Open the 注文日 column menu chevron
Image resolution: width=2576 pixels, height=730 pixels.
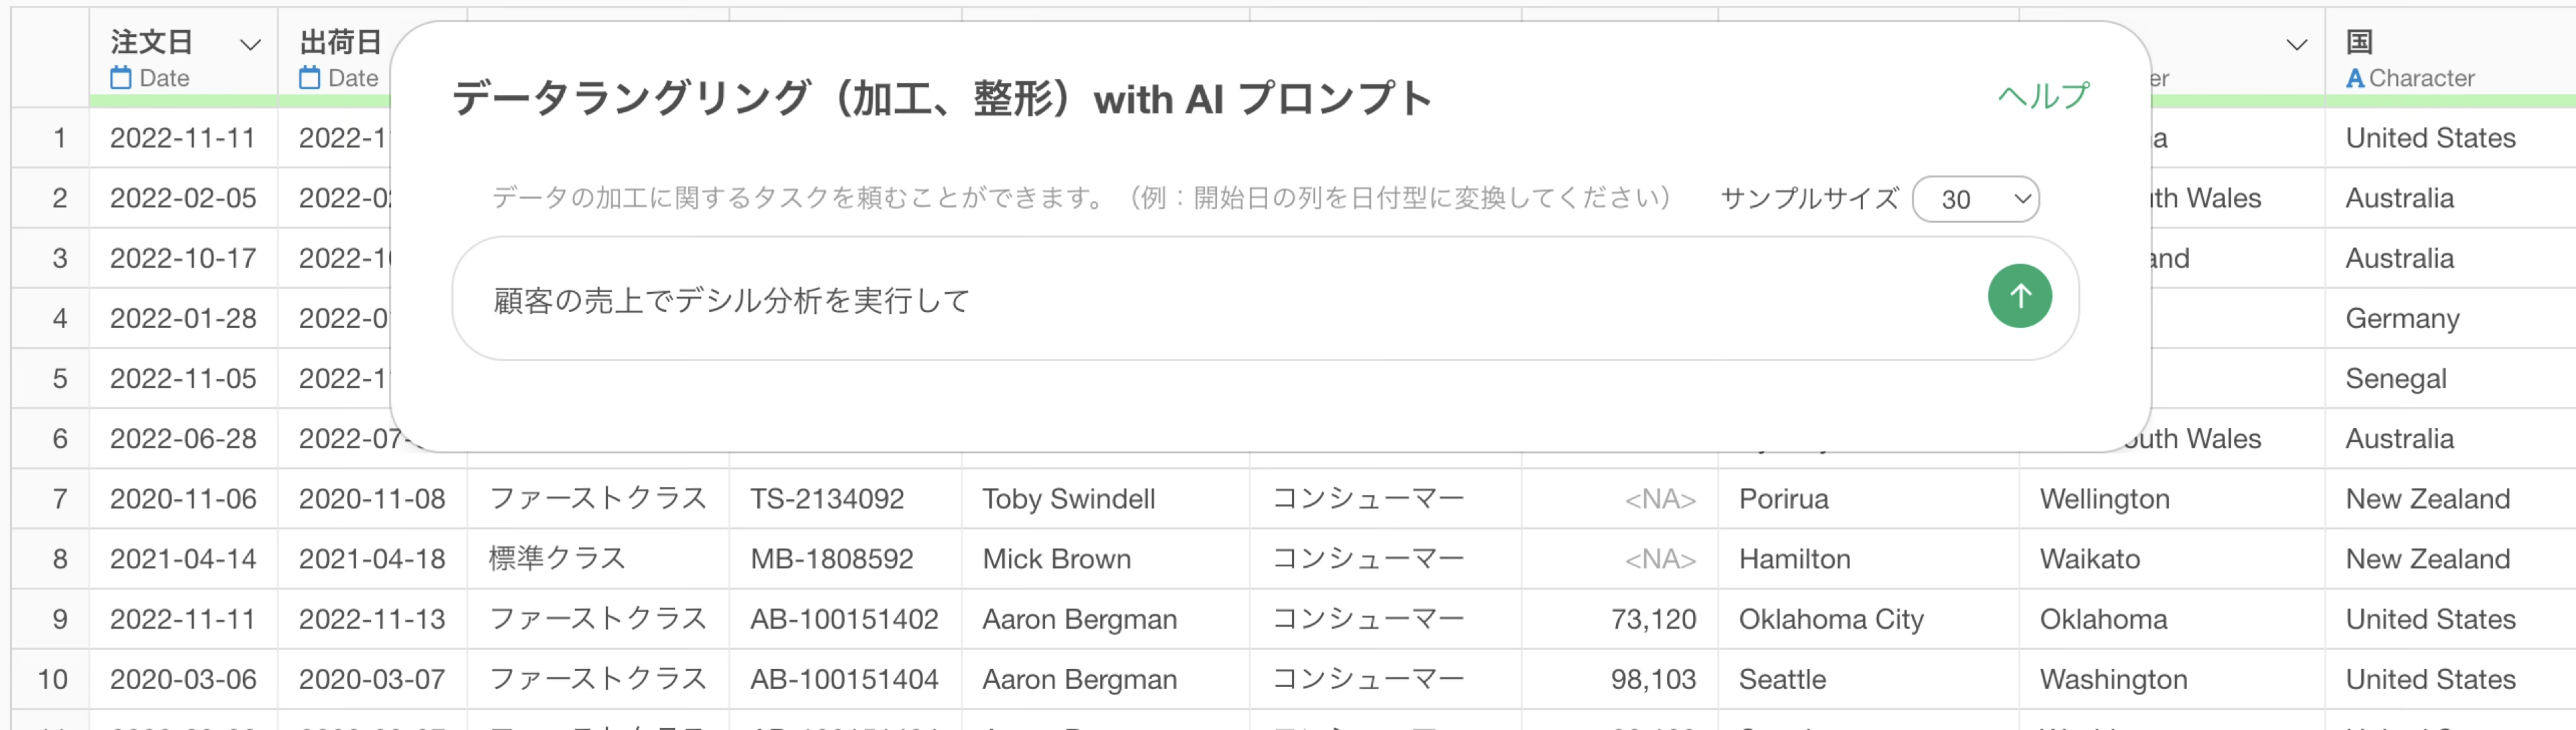250,45
